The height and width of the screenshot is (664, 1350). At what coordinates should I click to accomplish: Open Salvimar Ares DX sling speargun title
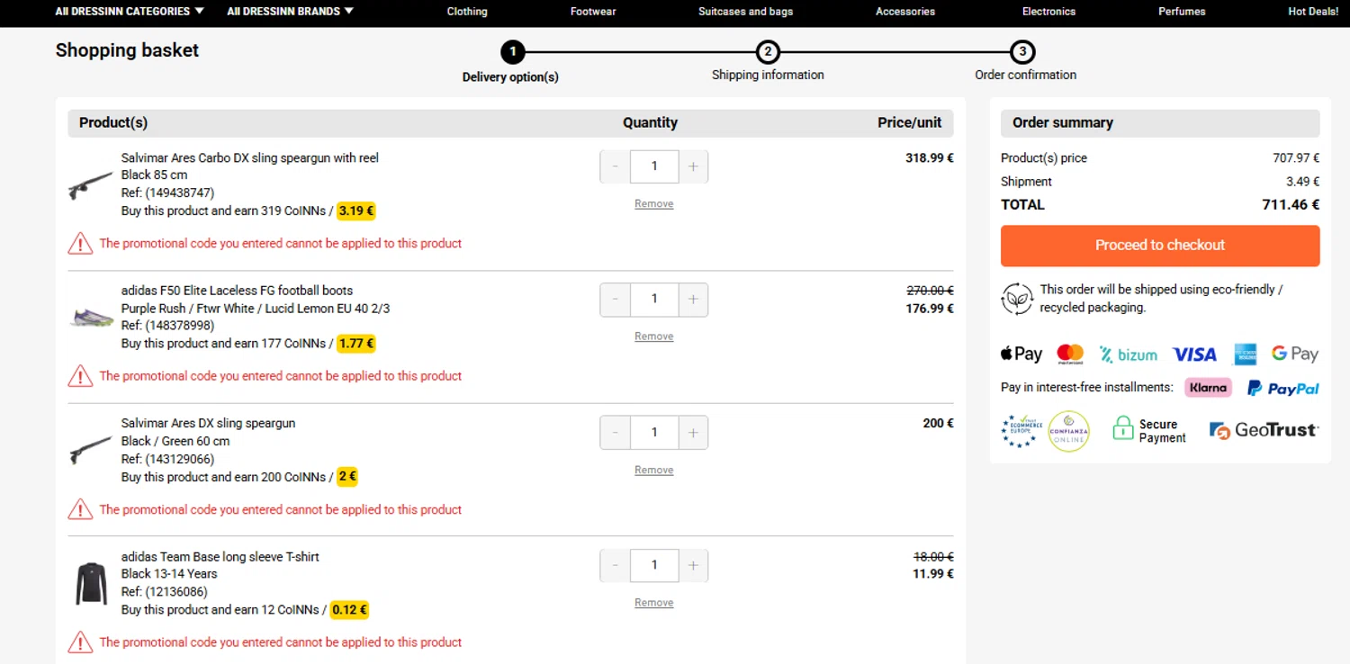(x=208, y=424)
